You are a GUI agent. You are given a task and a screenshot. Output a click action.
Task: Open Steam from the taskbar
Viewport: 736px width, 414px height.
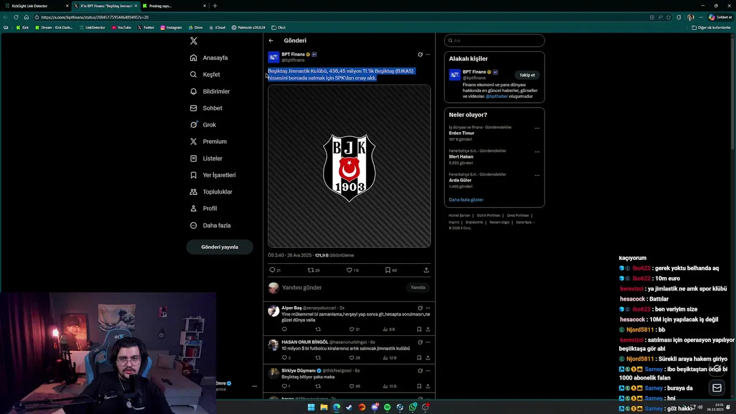pos(349,407)
